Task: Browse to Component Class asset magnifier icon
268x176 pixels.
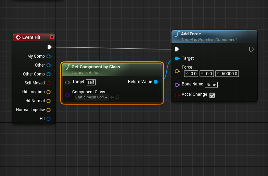Action: (x=117, y=97)
